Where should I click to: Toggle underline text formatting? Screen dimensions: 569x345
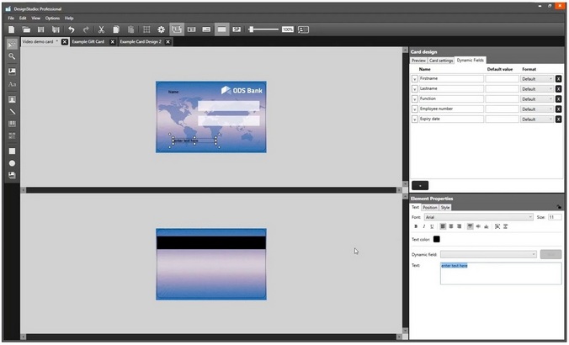(432, 226)
